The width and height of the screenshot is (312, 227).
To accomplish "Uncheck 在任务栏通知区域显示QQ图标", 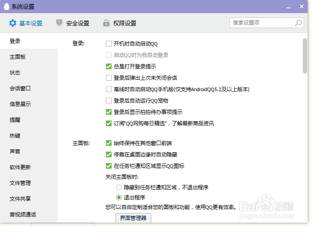I will tap(109, 166).
